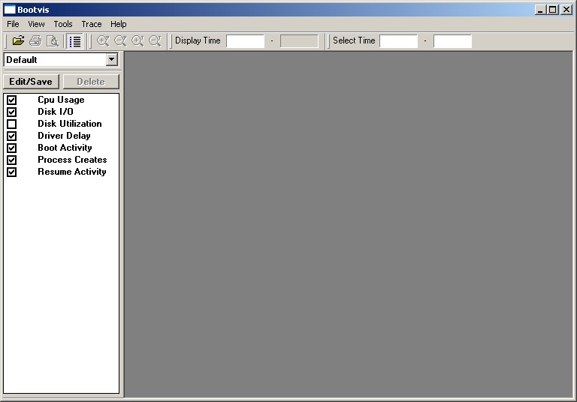This screenshot has height=402, width=577.
Task: Open the Trace menu
Action: 92,24
